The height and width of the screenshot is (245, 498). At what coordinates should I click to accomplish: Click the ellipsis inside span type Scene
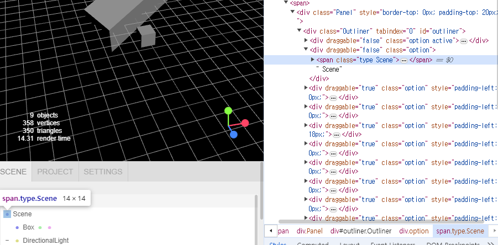click(404, 60)
